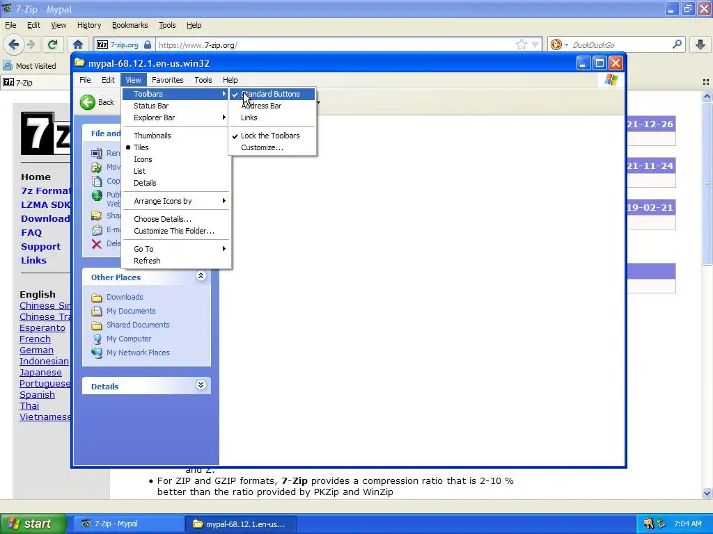This screenshot has width=713, height=534.
Task: Expand the Details panel
Action: coord(201,385)
